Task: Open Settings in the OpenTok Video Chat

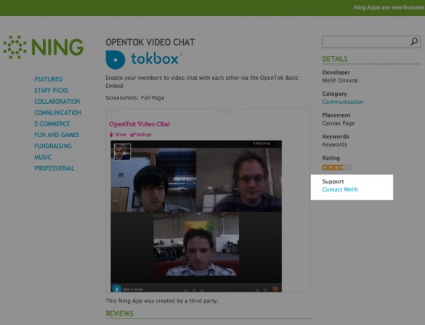Action: coord(141,134)
